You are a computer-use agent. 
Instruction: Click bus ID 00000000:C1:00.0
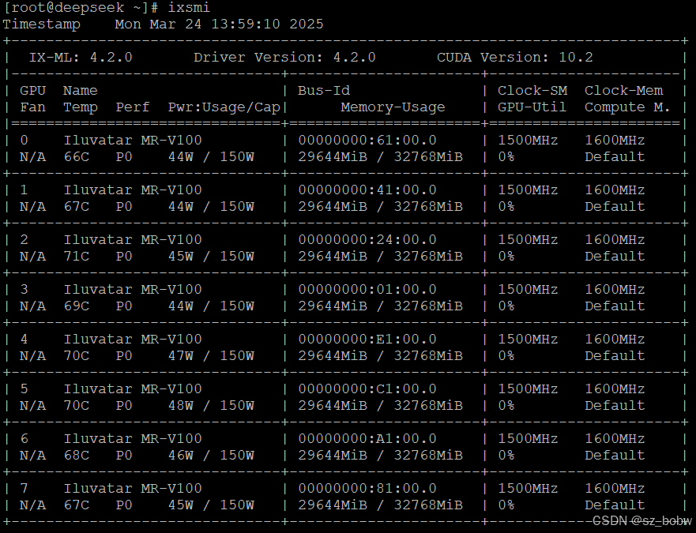(x=367, y=388)
